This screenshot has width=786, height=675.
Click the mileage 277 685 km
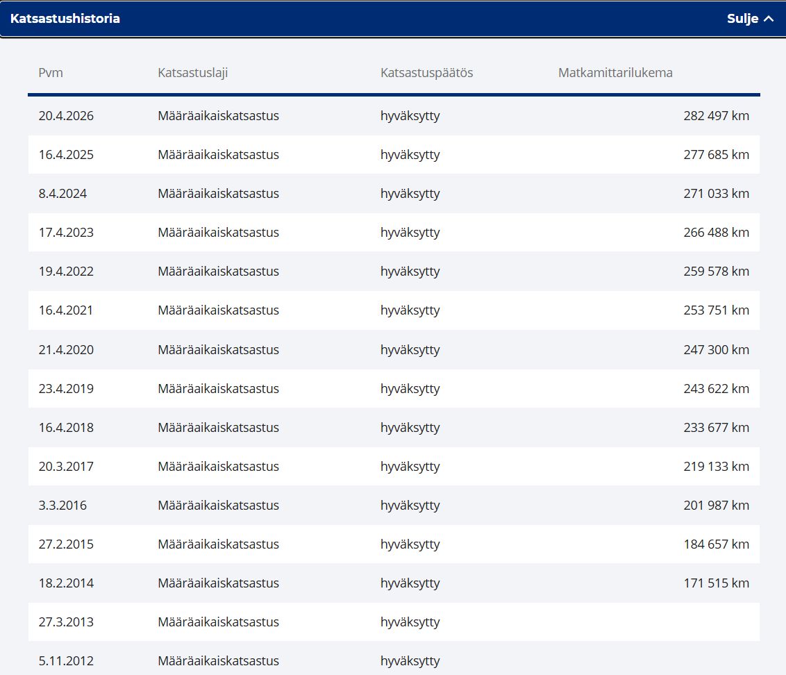coord(717,154)
